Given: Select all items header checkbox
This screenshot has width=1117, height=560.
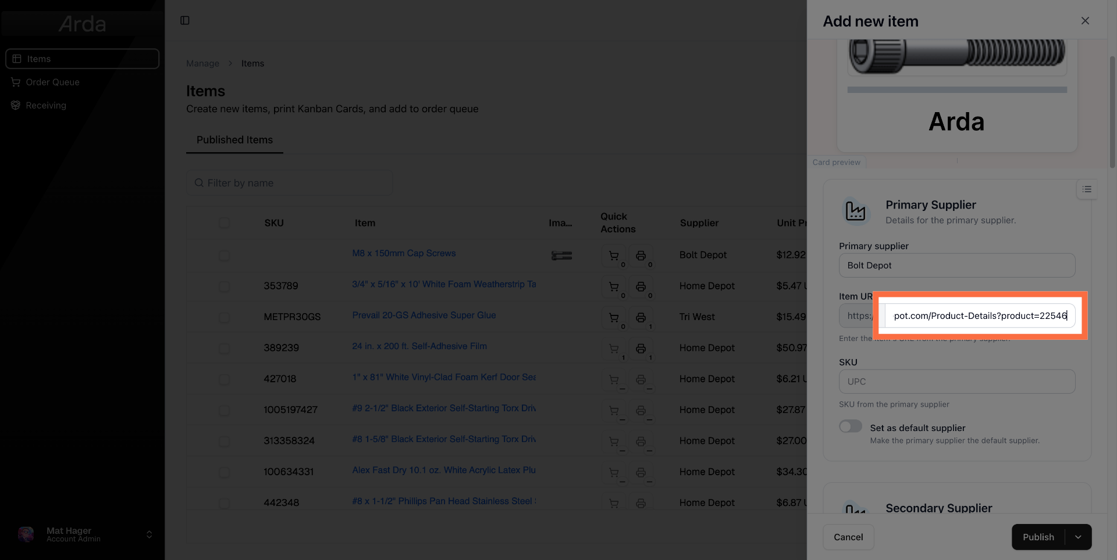Looking at the screenshot, I should click(224, 223).
